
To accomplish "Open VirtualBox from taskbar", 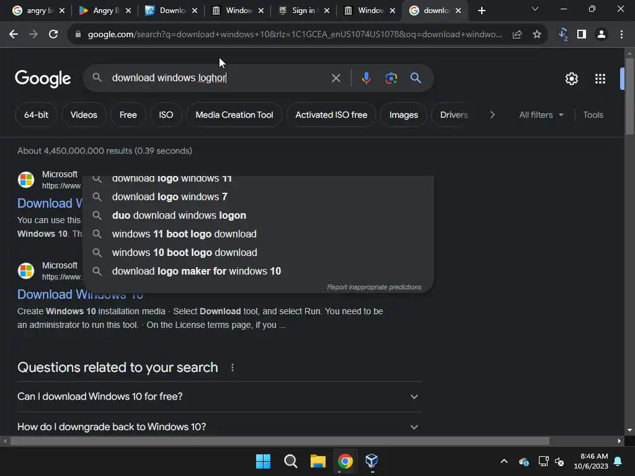I will tap(372, 461).
